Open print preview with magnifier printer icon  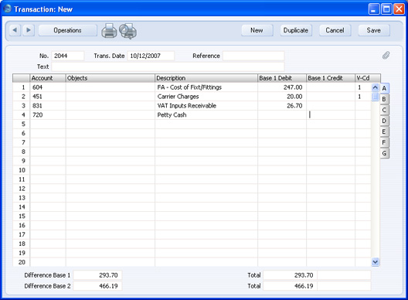128,31
